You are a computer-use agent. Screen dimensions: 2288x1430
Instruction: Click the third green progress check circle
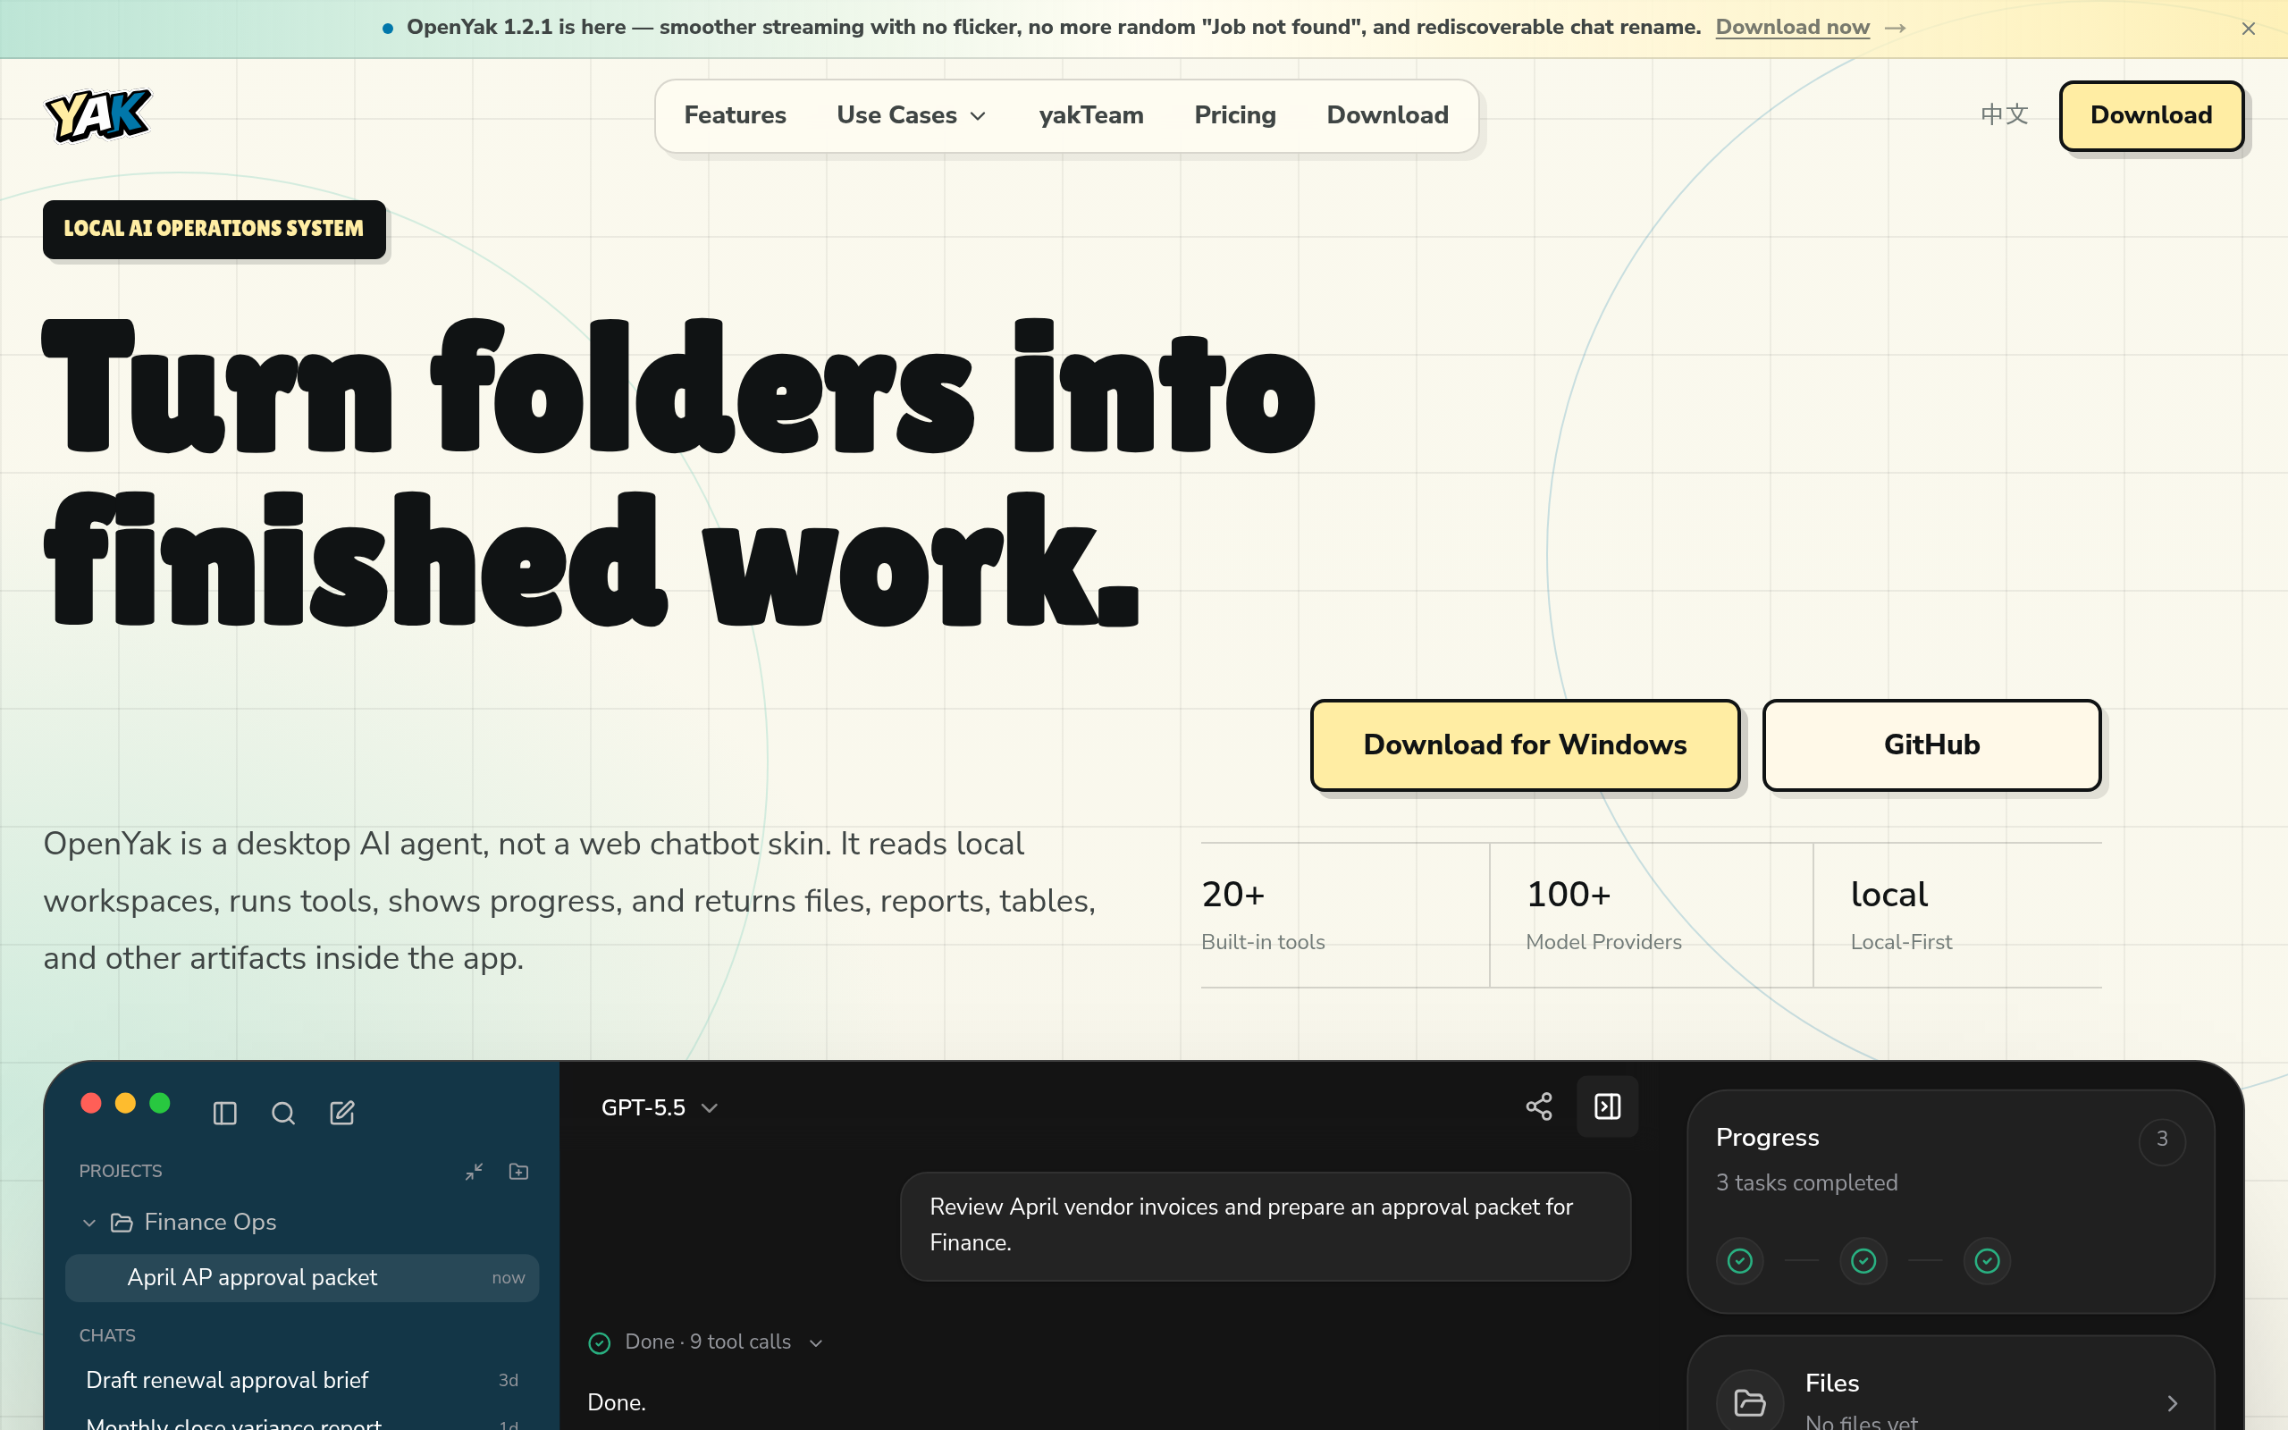(1988, 1261)
